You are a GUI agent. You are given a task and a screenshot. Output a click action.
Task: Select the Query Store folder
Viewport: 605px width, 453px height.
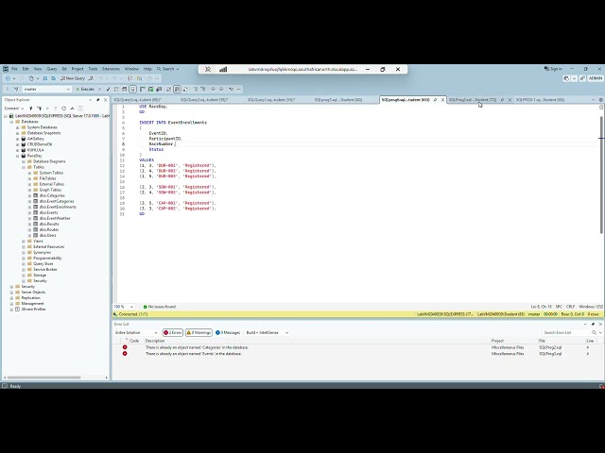(x=43, y=264)
